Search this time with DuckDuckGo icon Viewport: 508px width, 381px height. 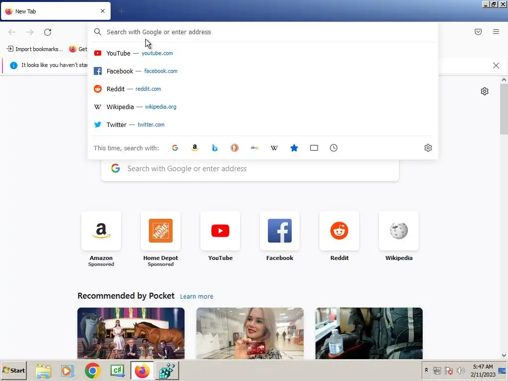coord(235,148)
